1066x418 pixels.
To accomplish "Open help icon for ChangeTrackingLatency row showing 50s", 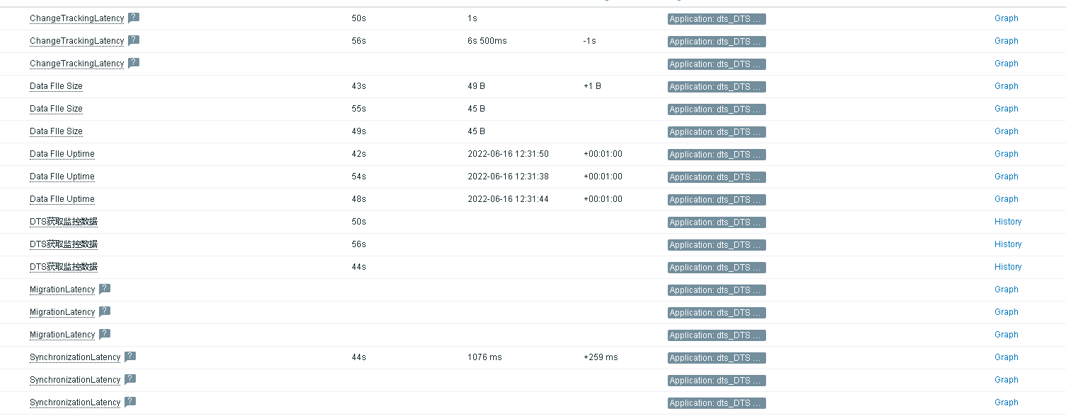I will pyautogui.click(x=133, y=18).
